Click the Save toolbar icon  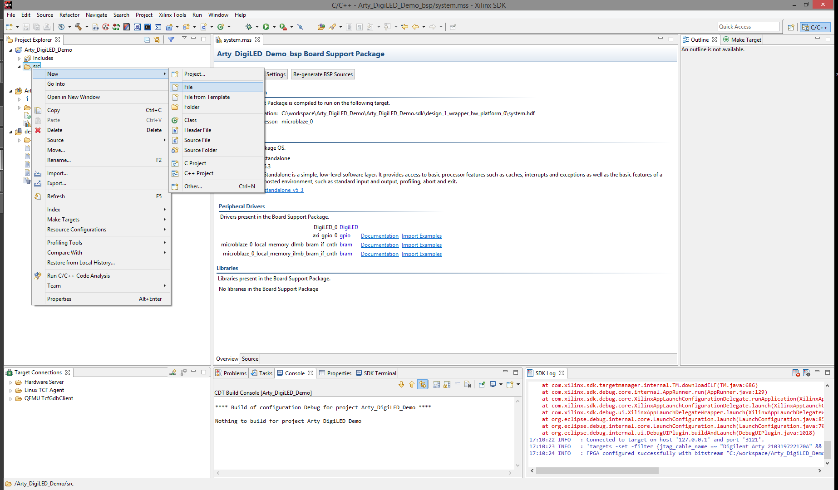coord(26,27)
